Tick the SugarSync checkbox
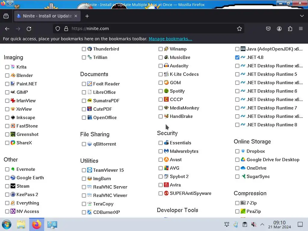This screenshot has width=308, height=231. coord(237,177)
